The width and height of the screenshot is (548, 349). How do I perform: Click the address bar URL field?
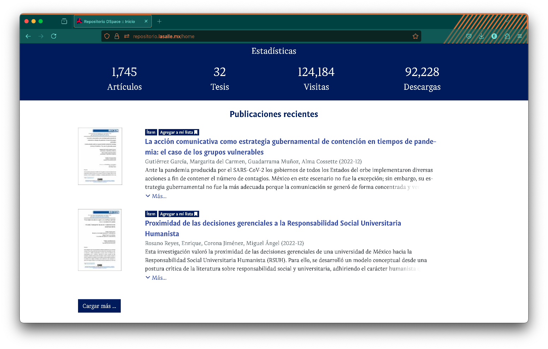click(x=268, y=36)
